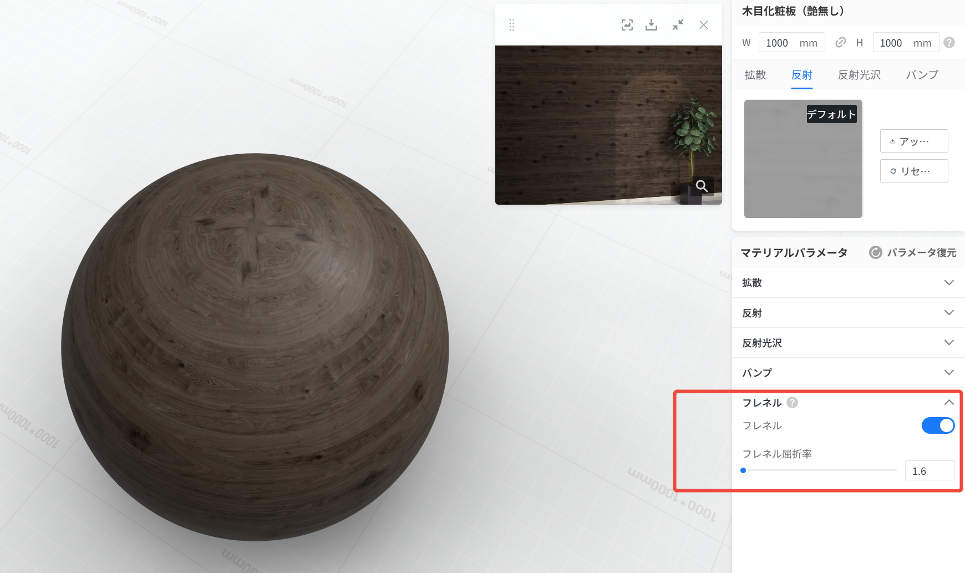Switch to the バンプ tab
The width and height of the screenshot is (965, 573).
(922, 75)
